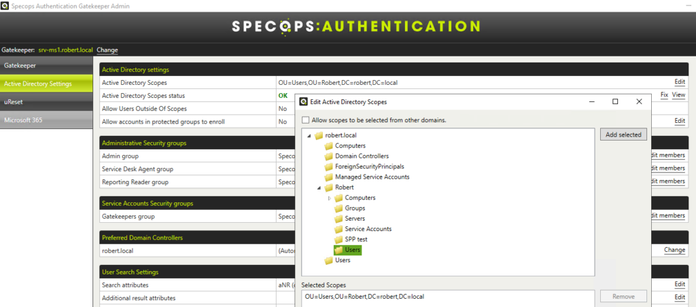Click Change link next to Gatekeeper server
Image resolution: width=696 pixels, height=307 pixels.
pyautogui.click(x=107, y=50)
